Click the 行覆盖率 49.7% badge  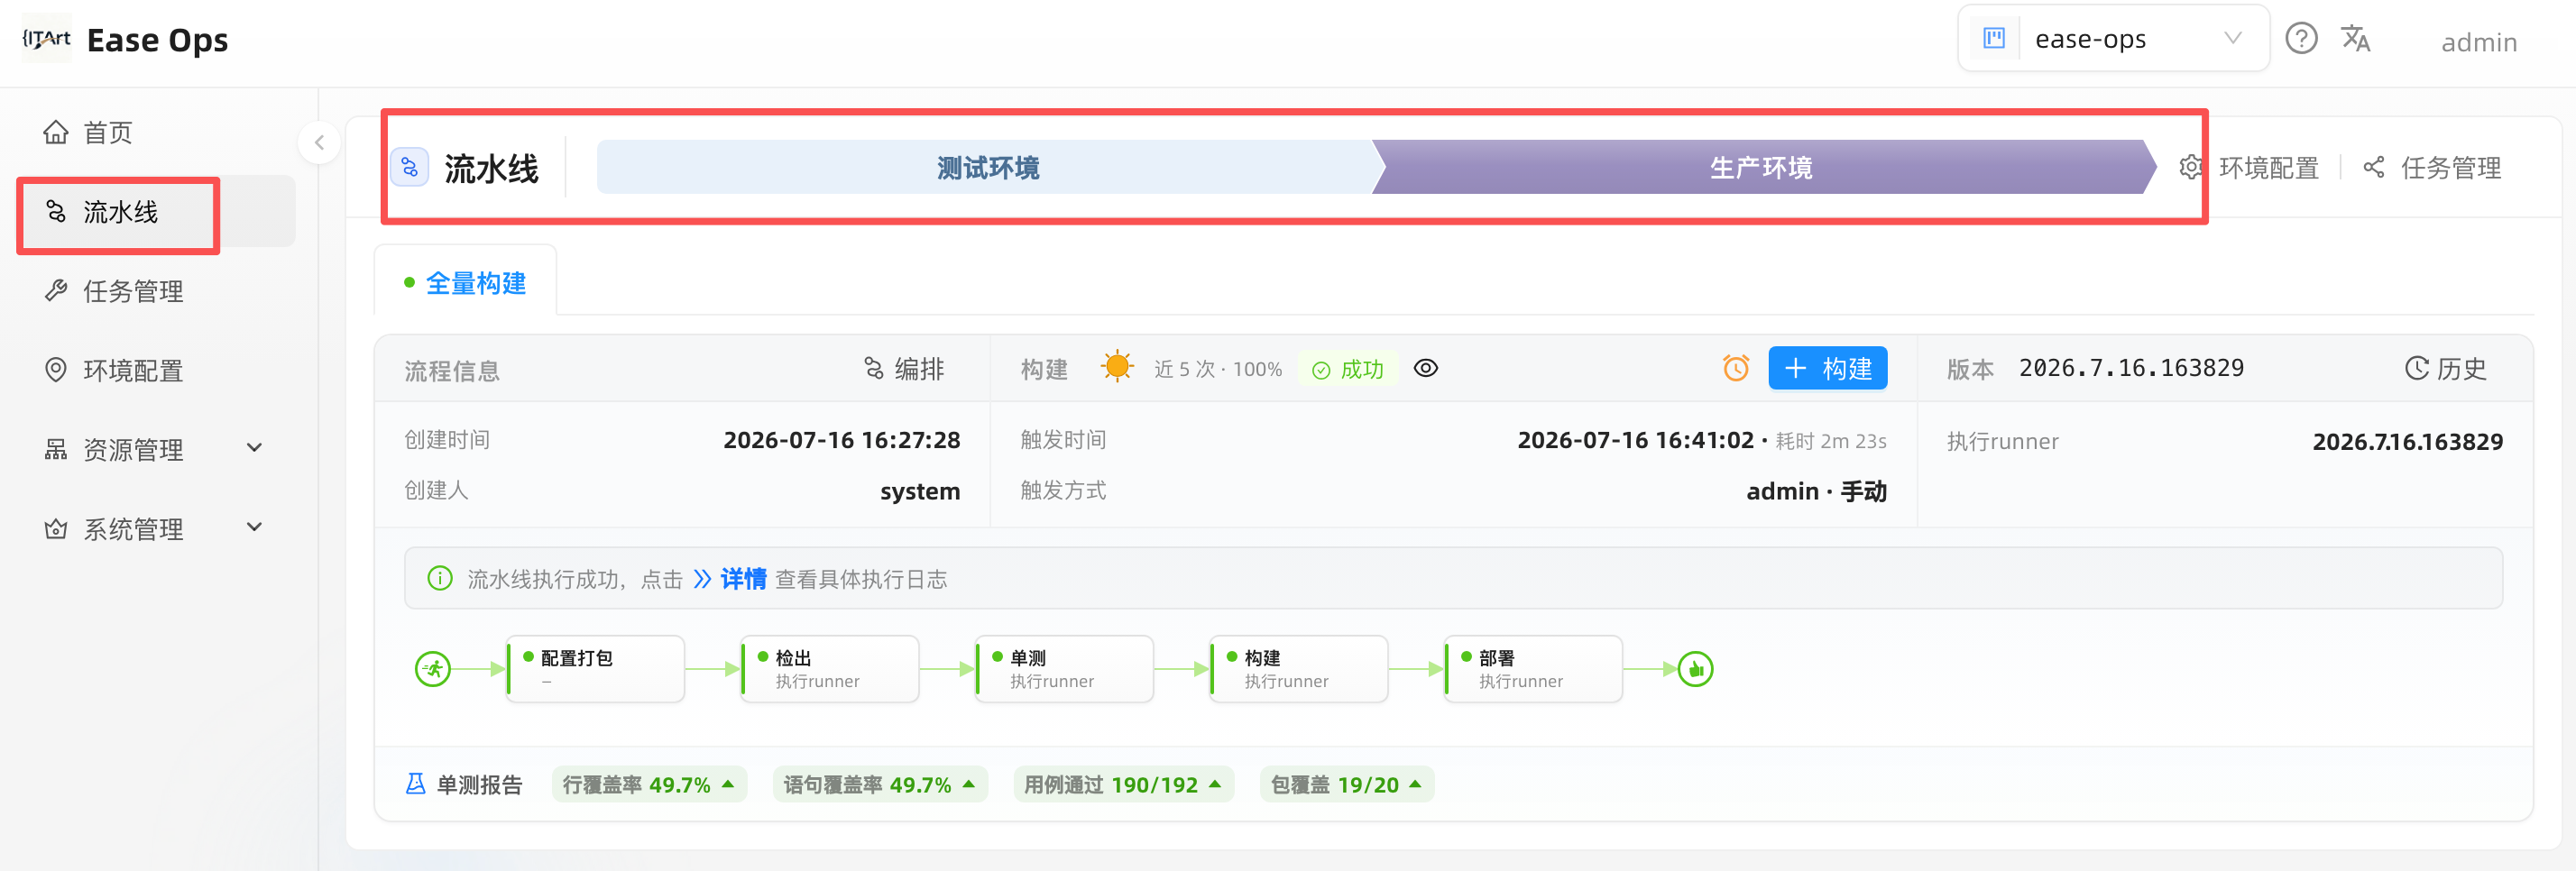(649, 785)
